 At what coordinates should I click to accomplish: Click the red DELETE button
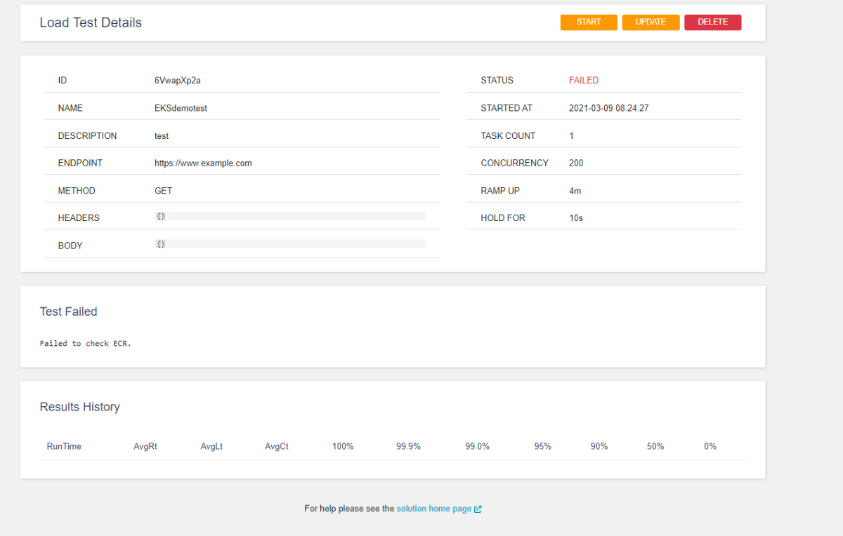(713, 22)
